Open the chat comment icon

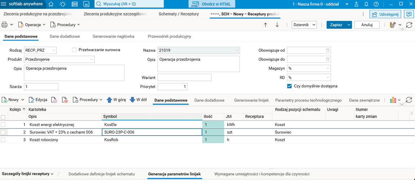coord(409,14)
